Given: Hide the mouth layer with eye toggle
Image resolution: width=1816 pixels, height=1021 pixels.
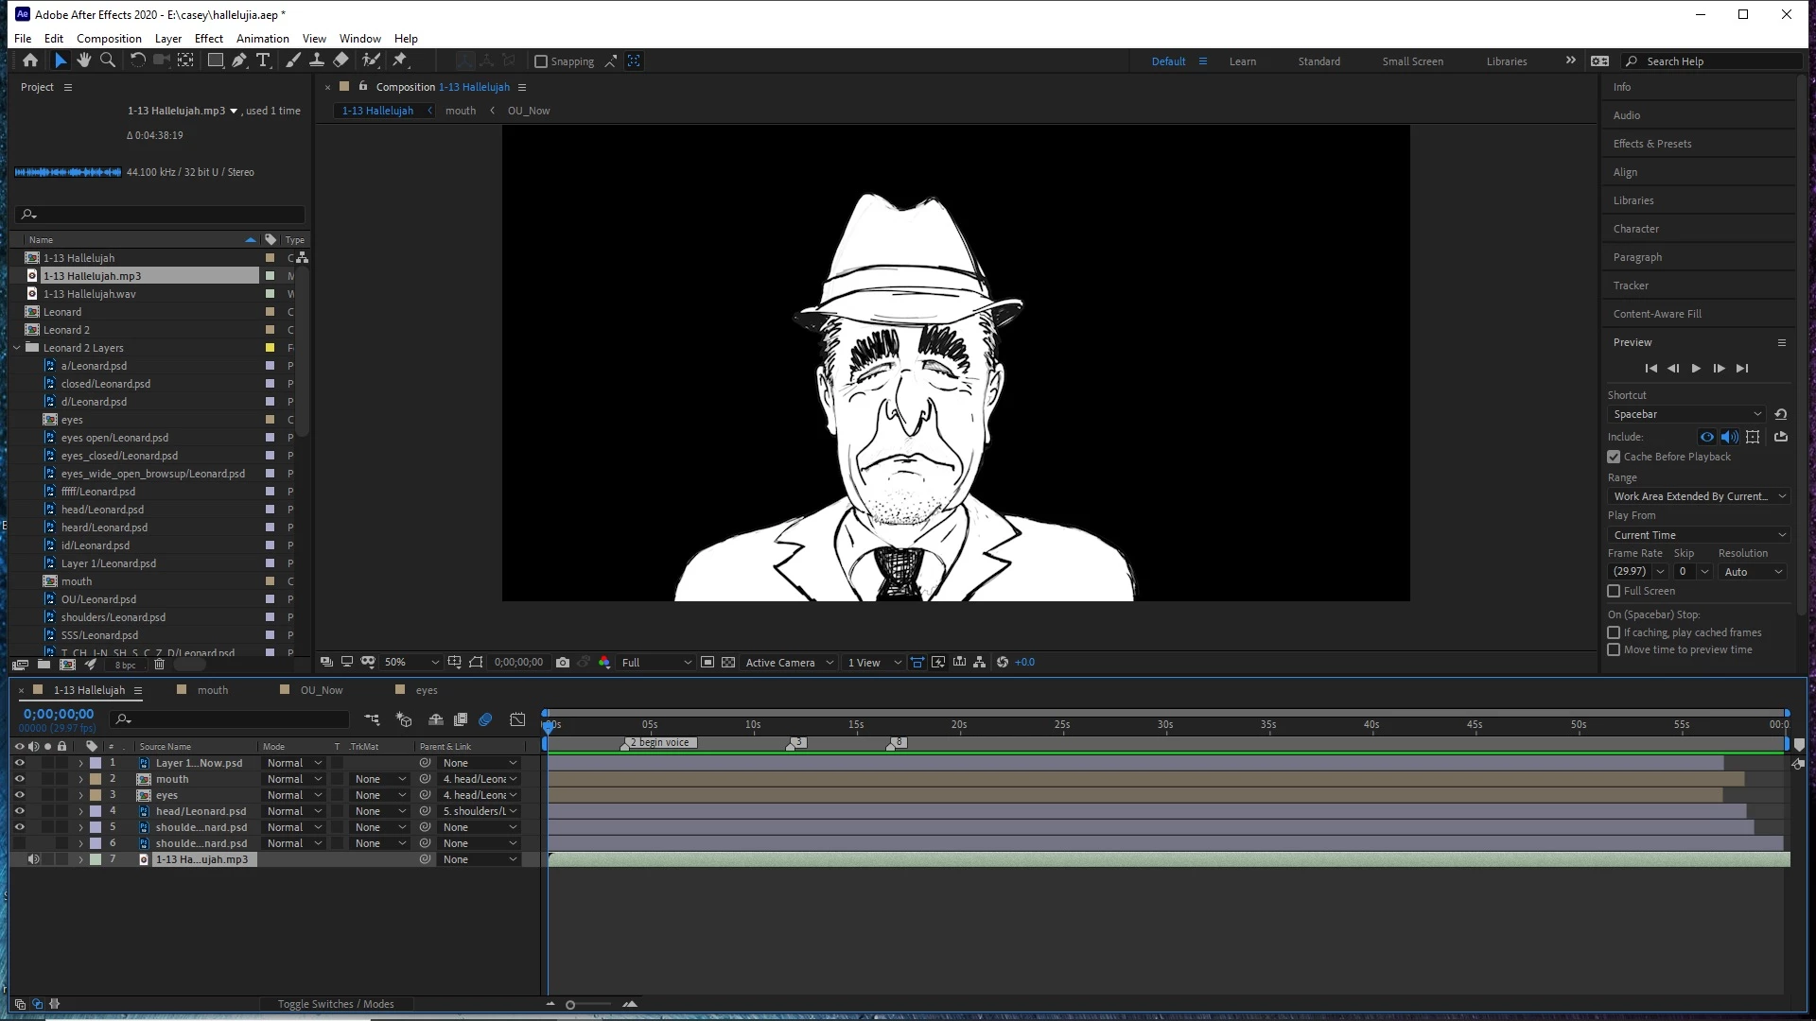Looking at the screenshot, I should 19,779.
